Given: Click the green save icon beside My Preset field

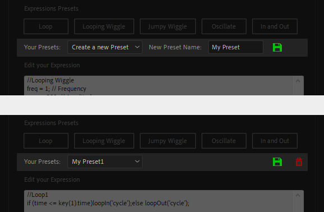Looking at the screenshot, I should click(x=277, y=48).
